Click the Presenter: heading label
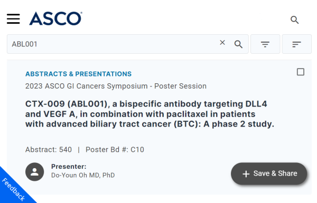This screenshot has height=203, width=317. coord(69,167)
